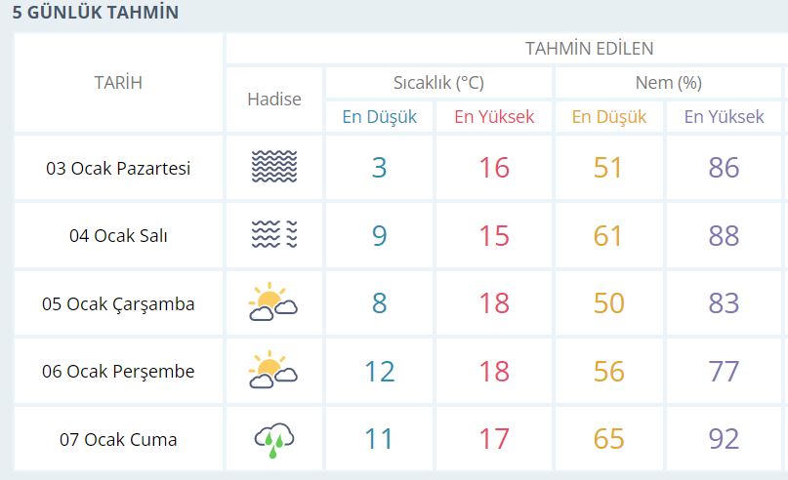Select the TARİH column header

pyautogui.click(x=118, y=82)
